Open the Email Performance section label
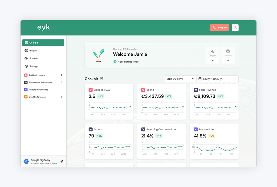277x187 pixels. click(x=37, y=97)
